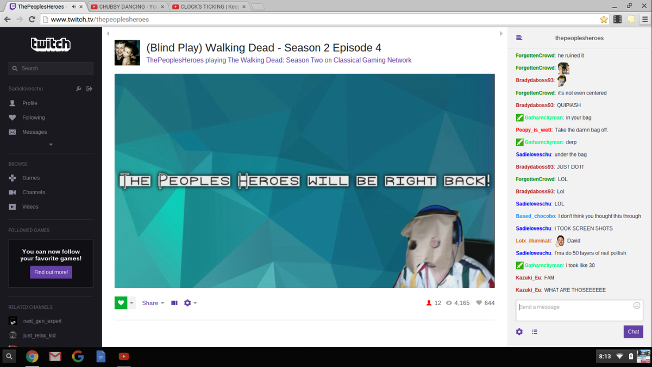Open the chat settings gear icon
The height and width of the screenshot is (367, 652).
pyautogui.click(x=519, y=332)
